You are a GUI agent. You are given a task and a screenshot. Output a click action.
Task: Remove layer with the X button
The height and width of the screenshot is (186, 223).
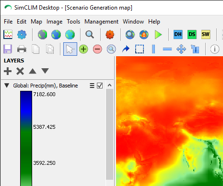coord(20,71)
